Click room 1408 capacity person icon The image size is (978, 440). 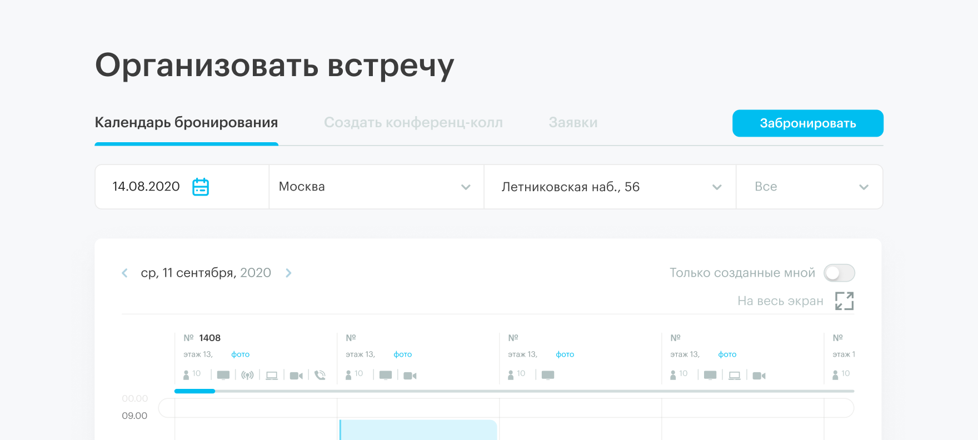pos(186,375)
